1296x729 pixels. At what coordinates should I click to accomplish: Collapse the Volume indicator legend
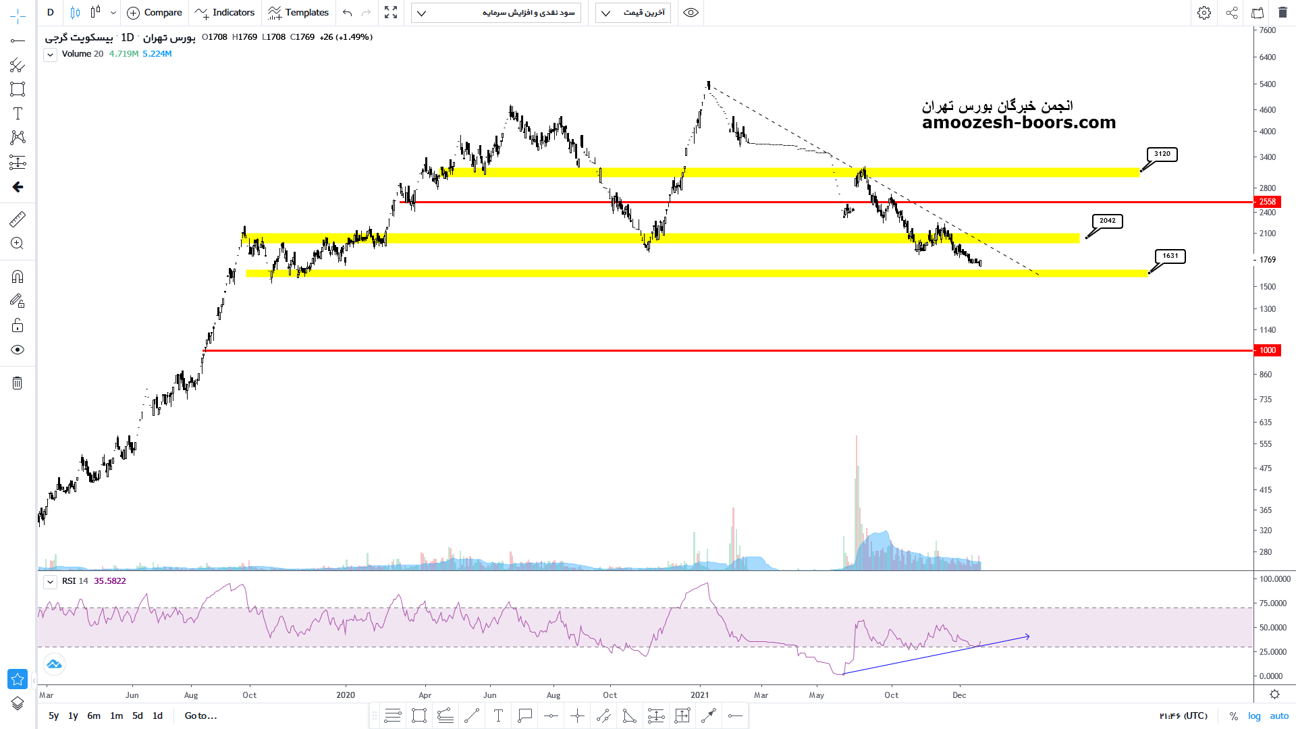point(50,55)
